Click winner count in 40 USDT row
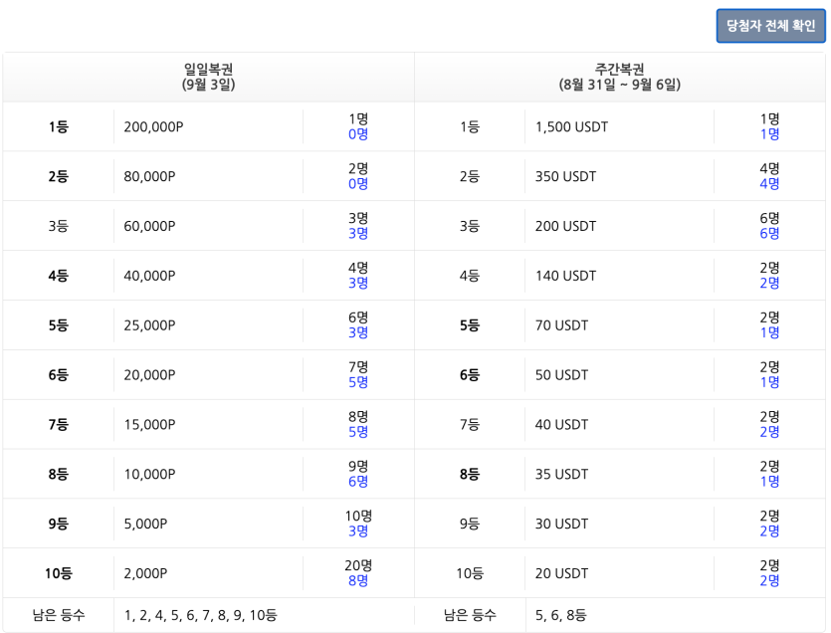This screenshot has width=831, height=633. tap(769, 425)
